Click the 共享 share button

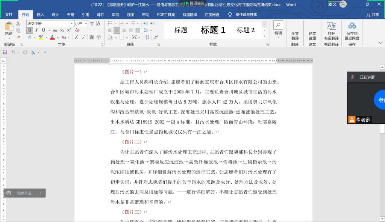point(372,15)
